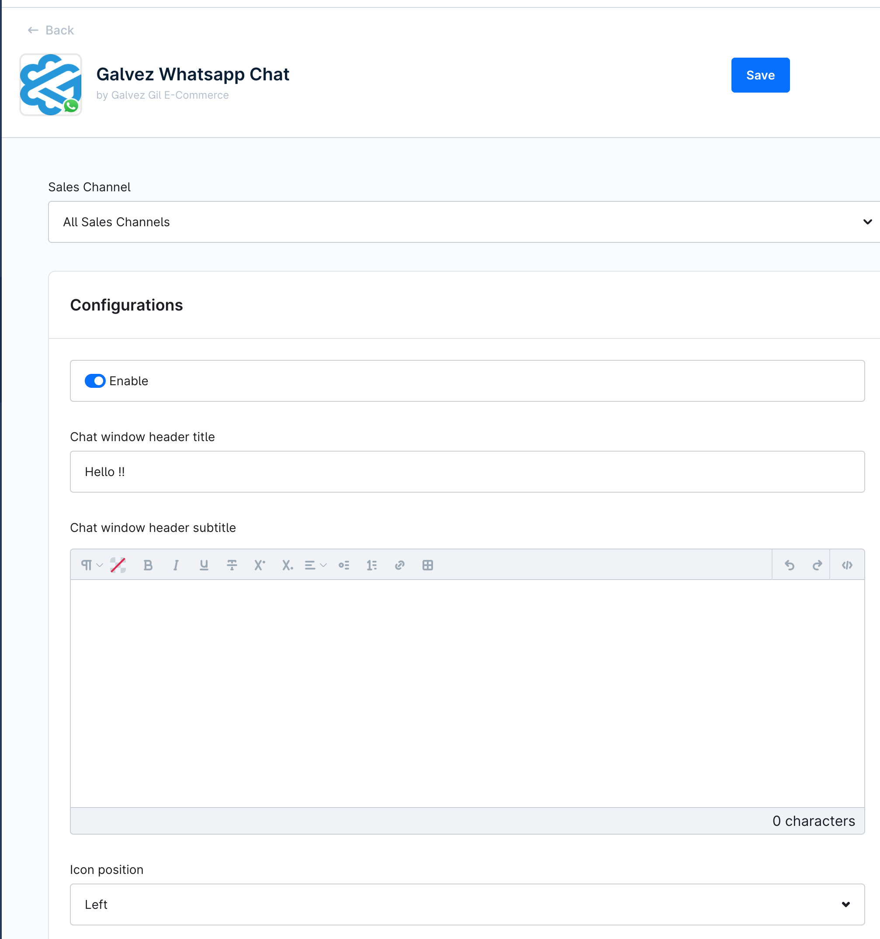Click the Galvez Whatsapp Chat plugin logo
880x939 pixels.
(51, 85)
